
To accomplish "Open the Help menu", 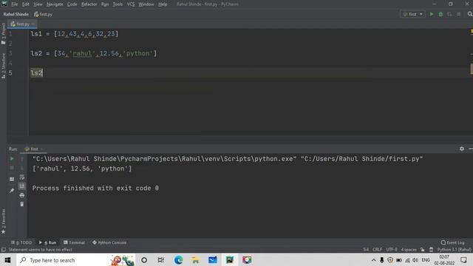I will coord(163,4).
